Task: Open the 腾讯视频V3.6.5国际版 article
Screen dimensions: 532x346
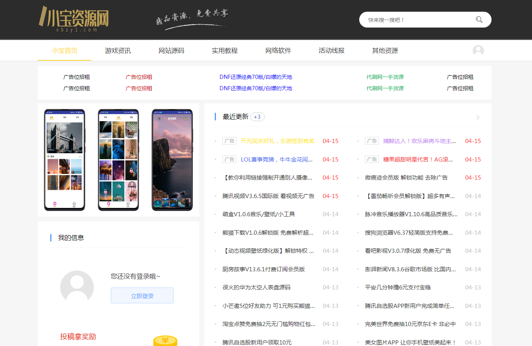Action: pyautogui.click(x=268, y=196)
